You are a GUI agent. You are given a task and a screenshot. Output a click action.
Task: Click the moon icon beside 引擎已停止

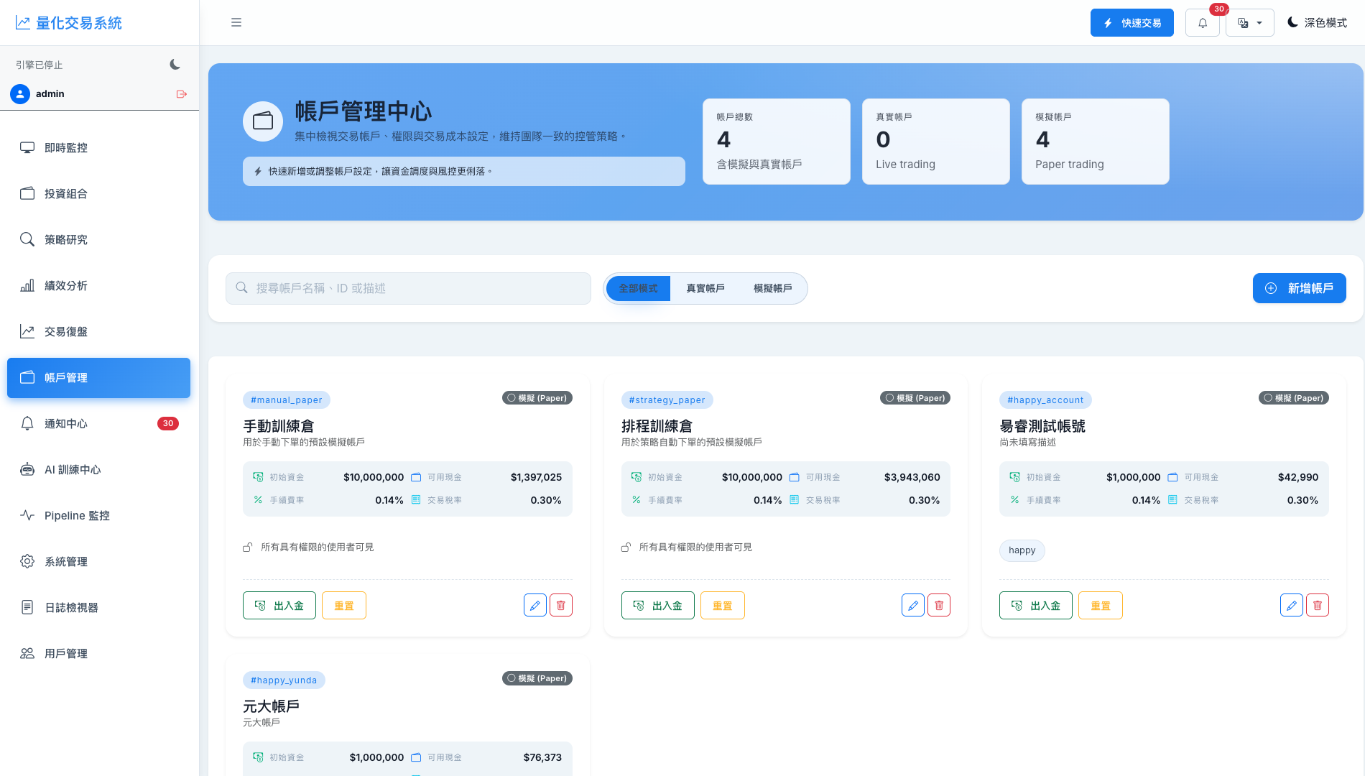(x=175, y=65)
